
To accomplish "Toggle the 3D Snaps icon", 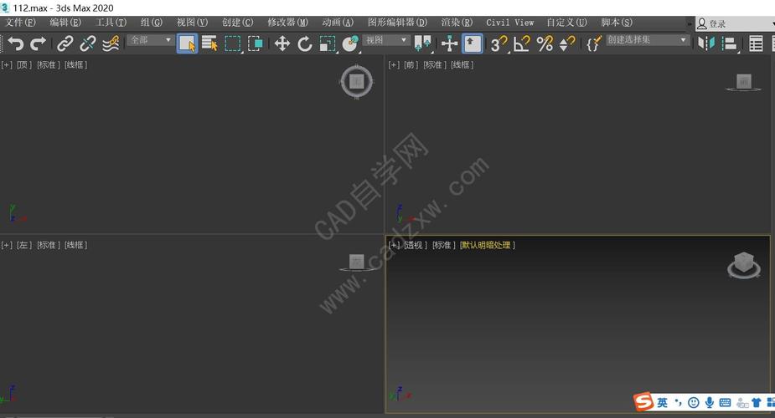I will point(499,43).
